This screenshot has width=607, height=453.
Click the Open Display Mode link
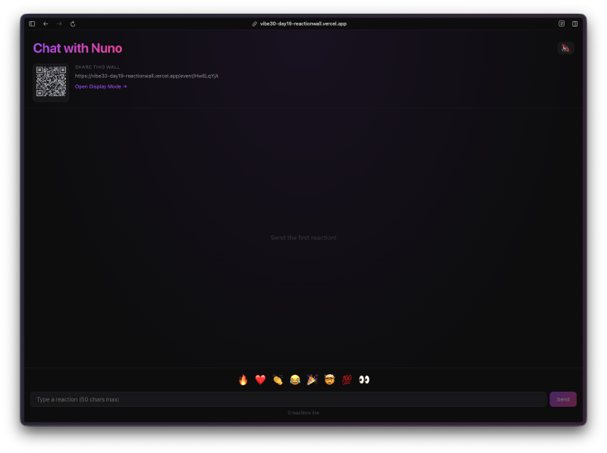[101, 86]
